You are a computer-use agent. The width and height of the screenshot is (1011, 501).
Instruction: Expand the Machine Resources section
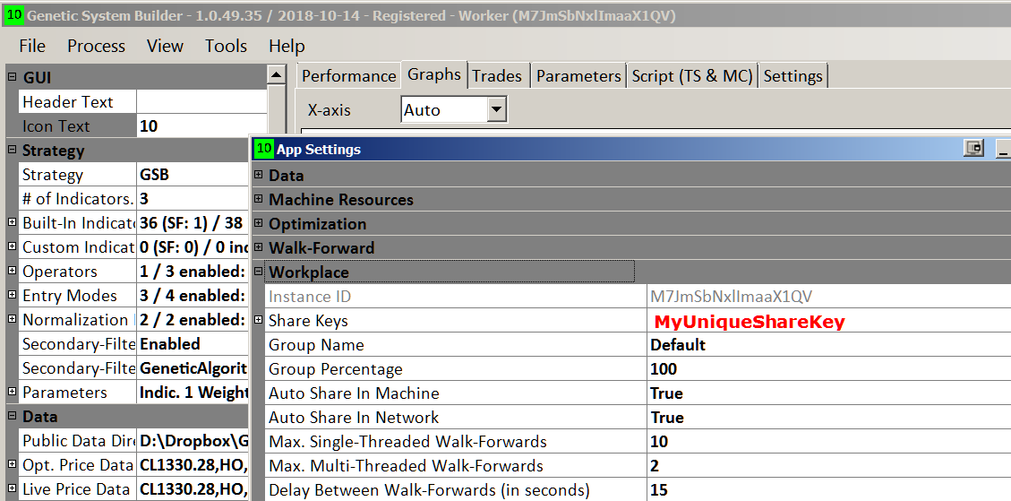(258, 200)
